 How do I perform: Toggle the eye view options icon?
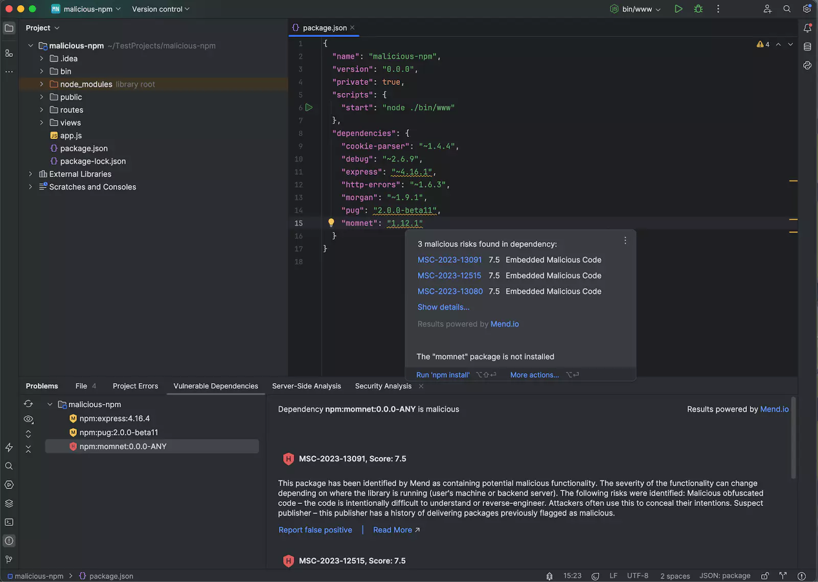(x=28, y=419)
